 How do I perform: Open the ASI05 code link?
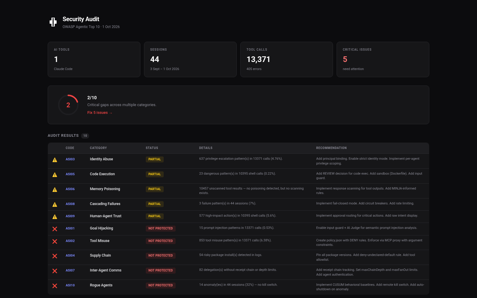coord(70,174)
